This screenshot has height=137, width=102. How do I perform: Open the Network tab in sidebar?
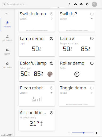pos(7,39)
